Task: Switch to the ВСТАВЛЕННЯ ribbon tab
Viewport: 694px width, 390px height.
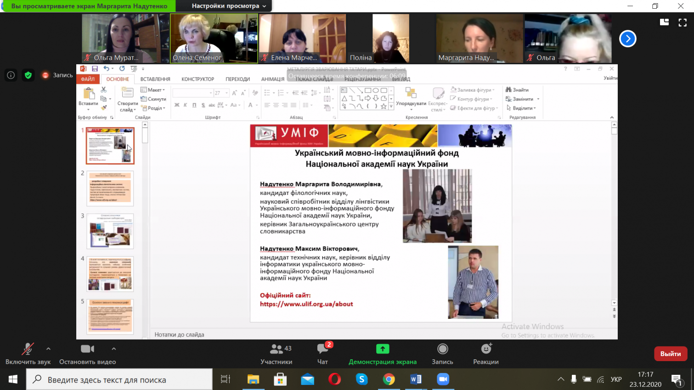Action: (x=155, y=79)
